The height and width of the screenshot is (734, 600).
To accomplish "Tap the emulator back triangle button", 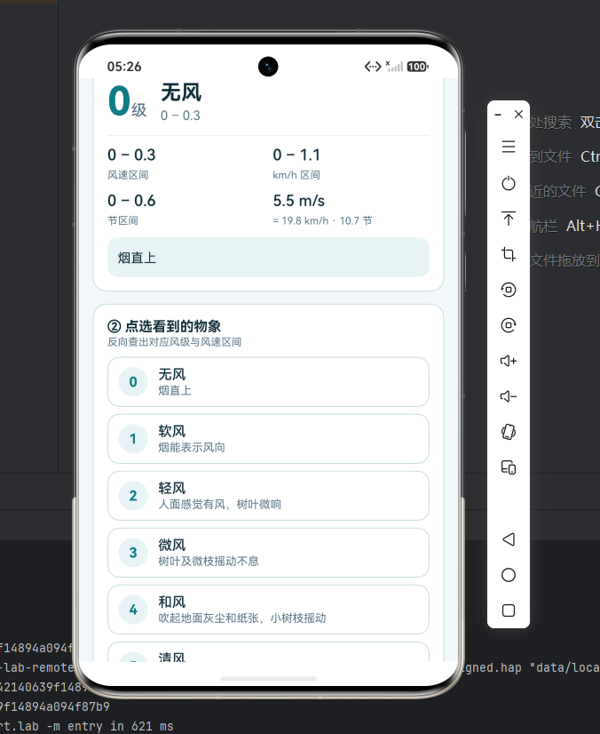I will (509, 539).
